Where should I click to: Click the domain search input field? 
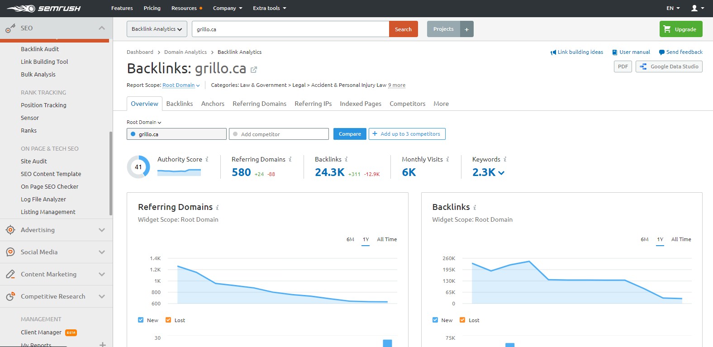pyautogui.click(x=290, y=29)
